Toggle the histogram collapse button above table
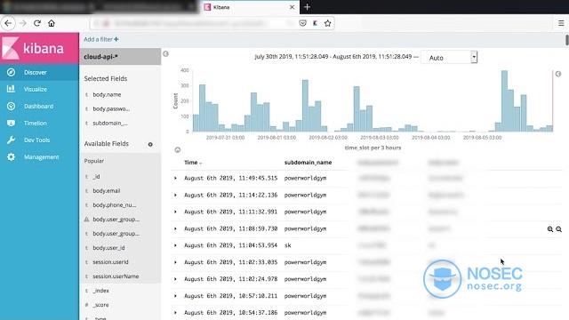 point(178,150)
